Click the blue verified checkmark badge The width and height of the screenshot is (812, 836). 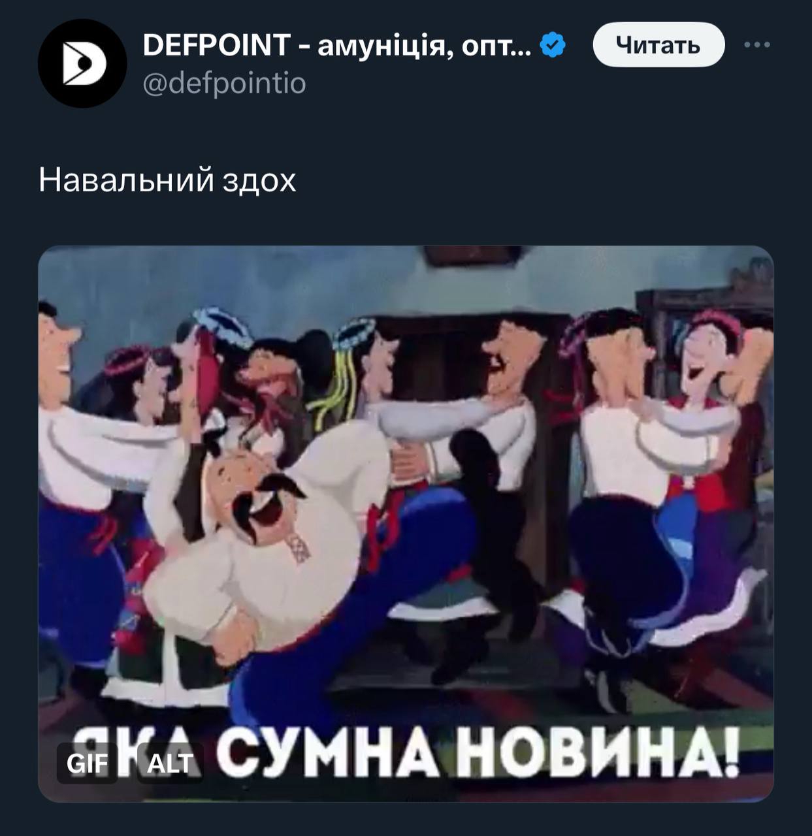[x=553, y=45]
